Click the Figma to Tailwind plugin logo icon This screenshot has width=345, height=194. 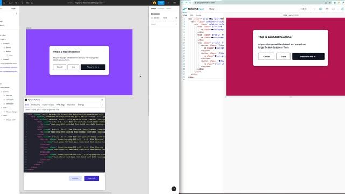pos(26,100)
